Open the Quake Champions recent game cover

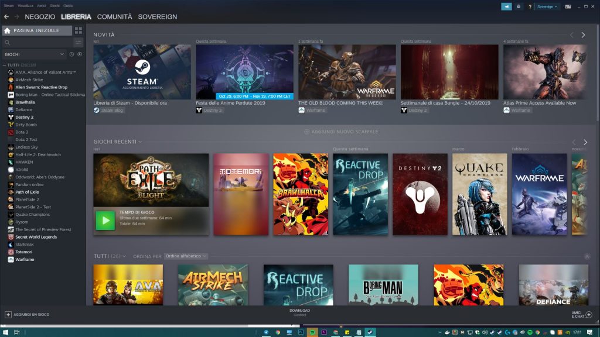(479, 194)
